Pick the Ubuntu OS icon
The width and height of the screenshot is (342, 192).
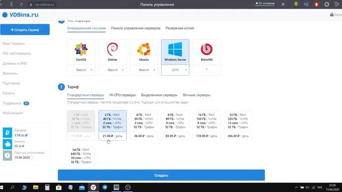tap(144, 49)
